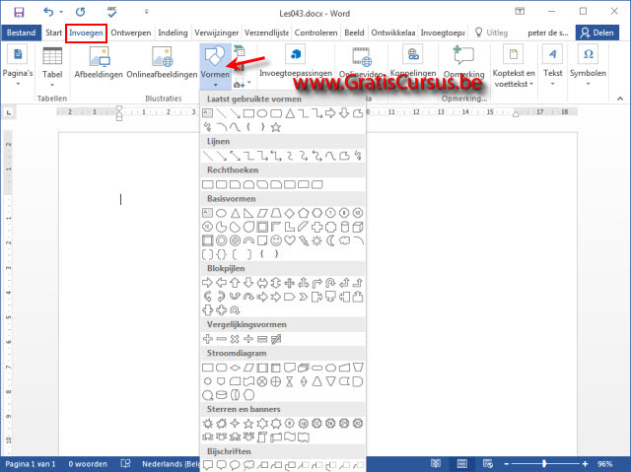Open the undo history dropdown arrow
631x472 pixels.
[61, 12]
